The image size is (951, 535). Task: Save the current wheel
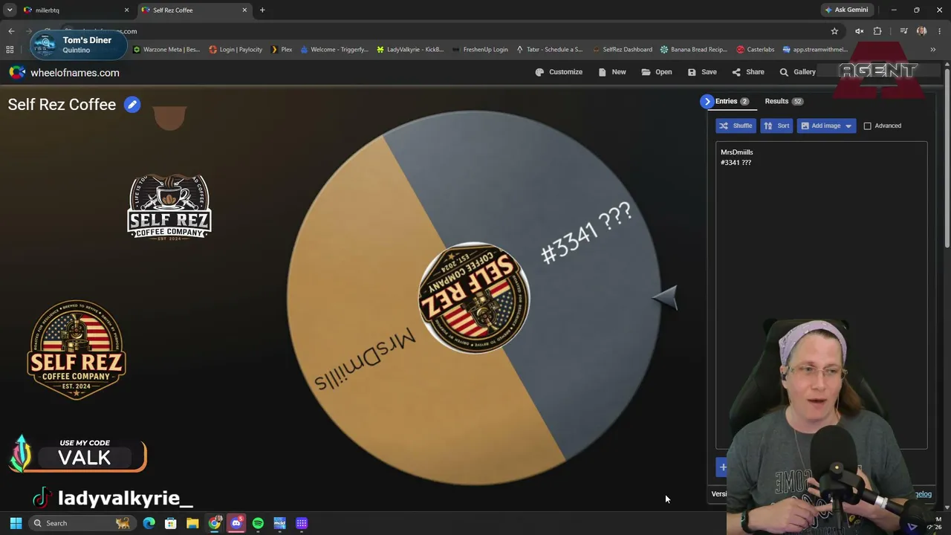pos(702,72)
